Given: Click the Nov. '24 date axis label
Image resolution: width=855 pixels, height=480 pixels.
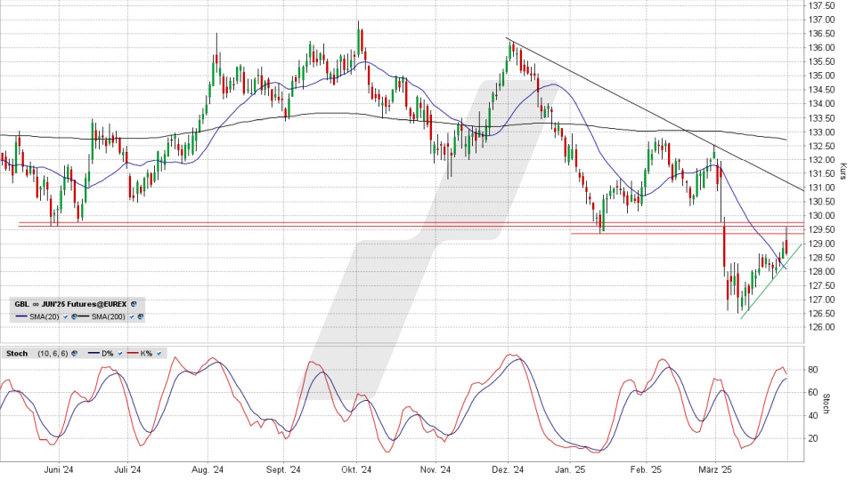Looking at the screenshot, I should tap(436, 470).
